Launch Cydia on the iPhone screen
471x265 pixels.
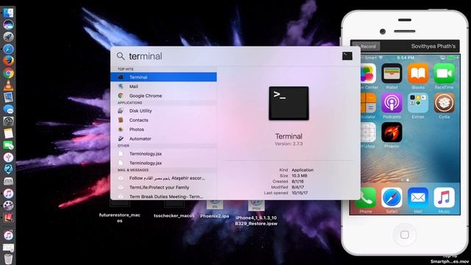click(x=444, y=103)
